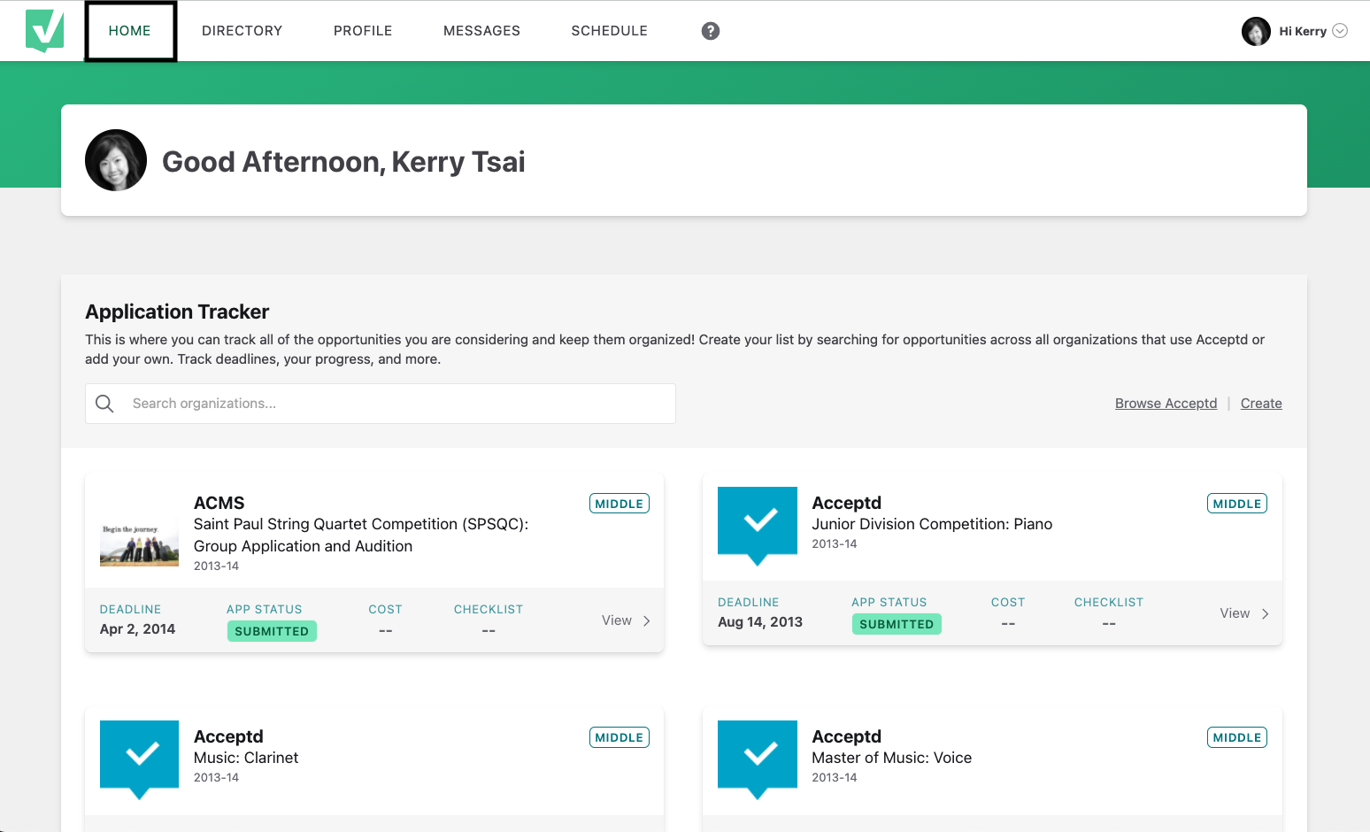Image resolution: width=1370 pixels, height=832 pixels.
Task: Click the Hi Kerry label
Action: coord(1303,31)
